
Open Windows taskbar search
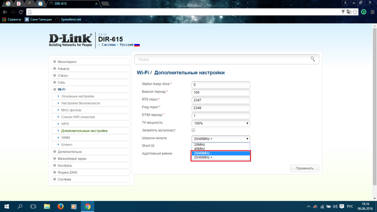tap(20, 206)
